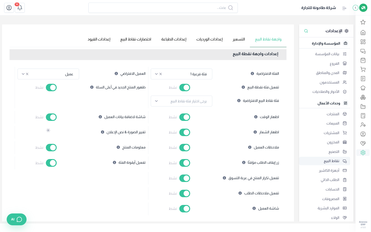Image resolution: width=371 pixels, height=232 pixels.
Task: Clear the selected عميل value
Action: (x=27, y=74)
